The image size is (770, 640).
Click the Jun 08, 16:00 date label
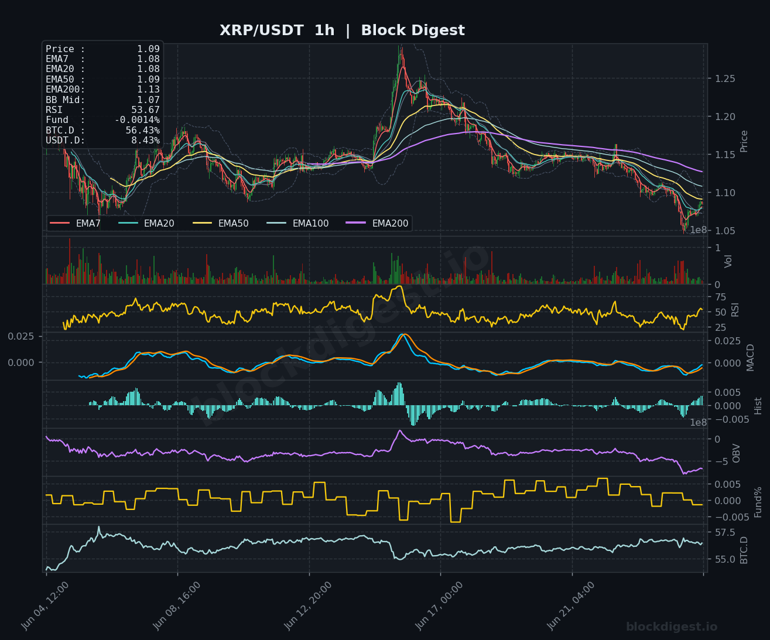click(177, 605)
